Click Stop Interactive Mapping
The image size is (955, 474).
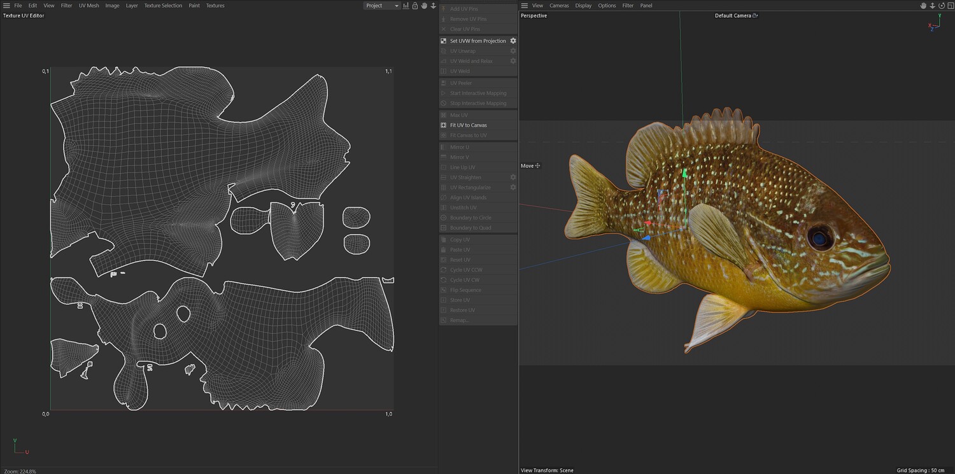click(x=478, y=103)
